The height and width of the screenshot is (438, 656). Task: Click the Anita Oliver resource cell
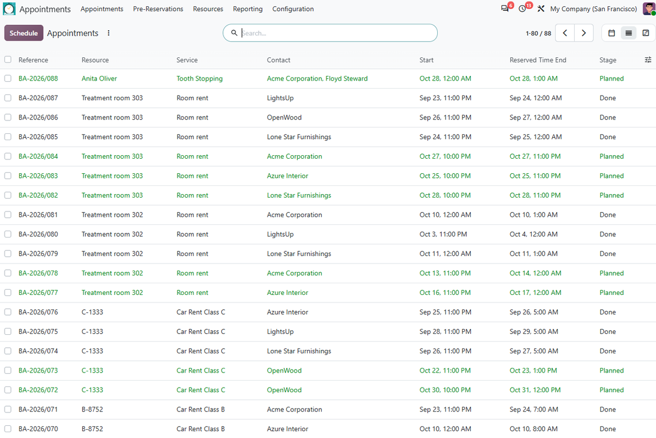(x=99, y=78)
